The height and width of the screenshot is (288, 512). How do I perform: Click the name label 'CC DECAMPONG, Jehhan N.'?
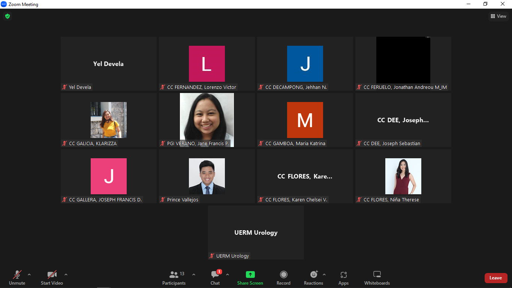click(296, 87)
